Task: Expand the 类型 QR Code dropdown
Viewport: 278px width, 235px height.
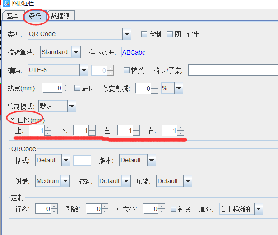Action: point(126,34)
